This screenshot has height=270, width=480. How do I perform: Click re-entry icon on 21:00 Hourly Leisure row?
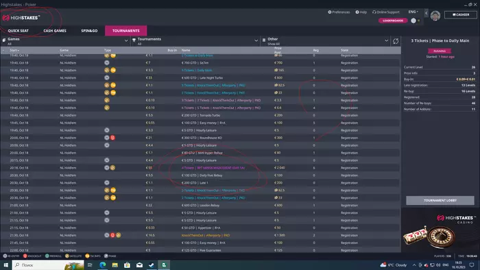pyautogui.click(x=106, y=212)
